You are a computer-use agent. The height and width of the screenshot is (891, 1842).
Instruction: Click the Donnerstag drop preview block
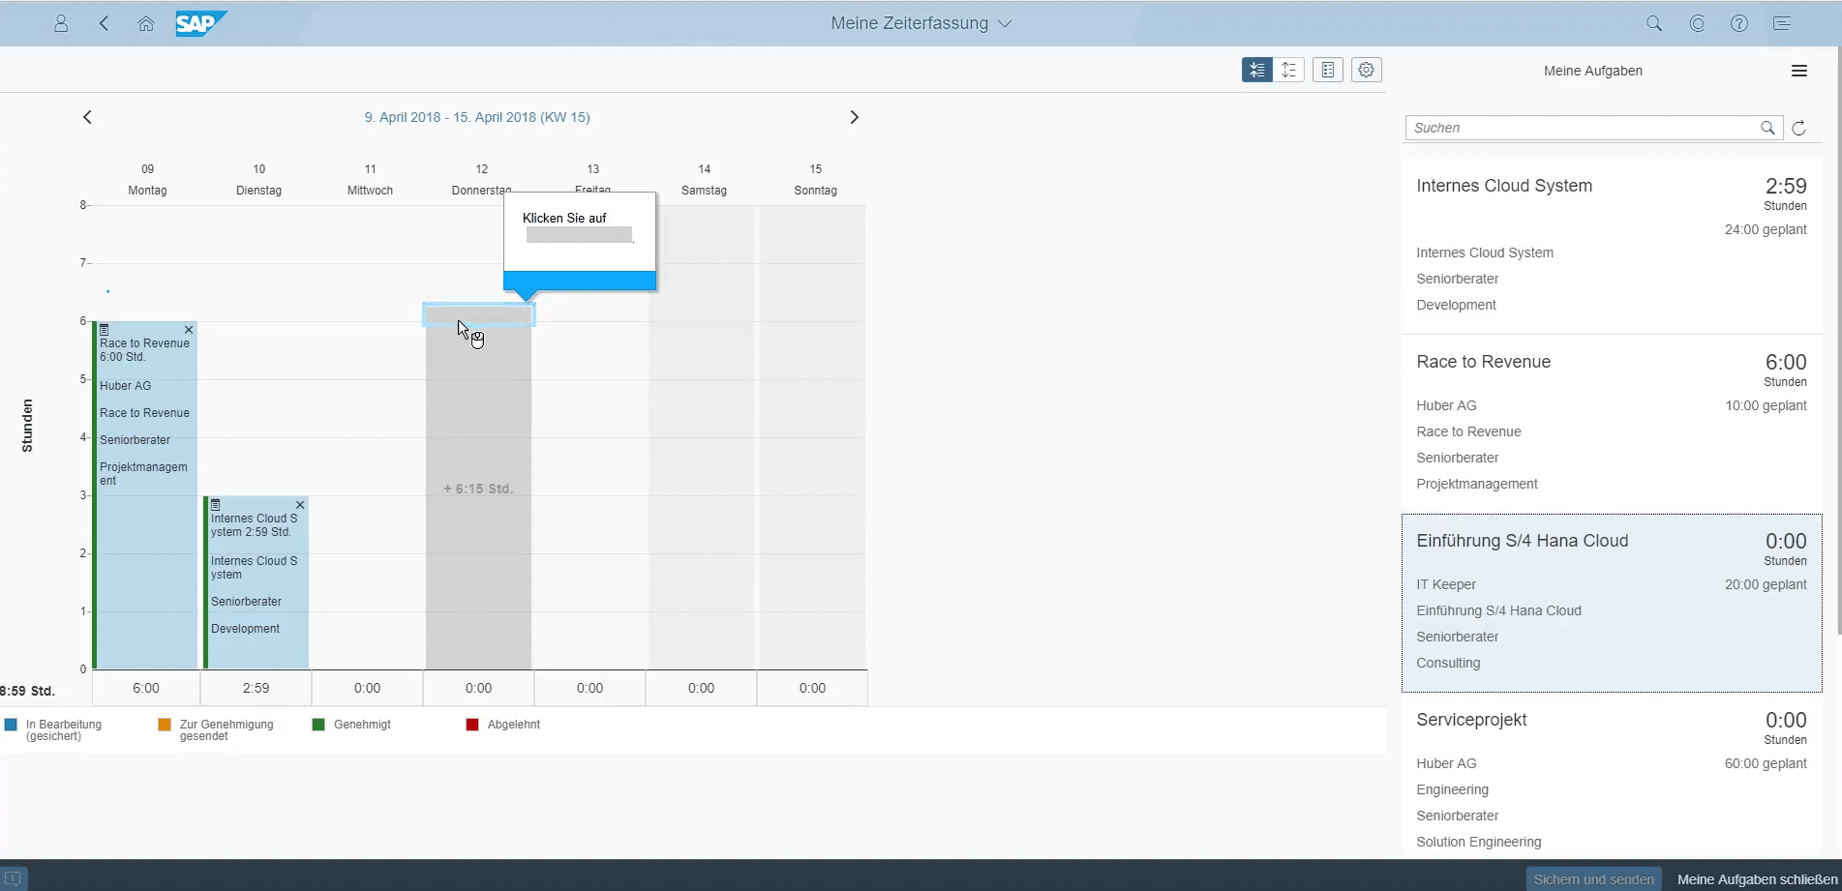click(478, 489)
